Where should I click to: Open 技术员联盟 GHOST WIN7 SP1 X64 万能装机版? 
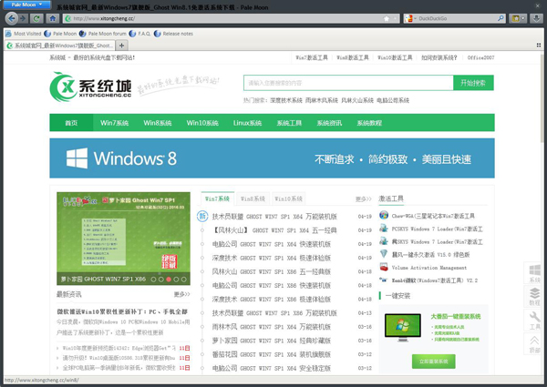274,217
